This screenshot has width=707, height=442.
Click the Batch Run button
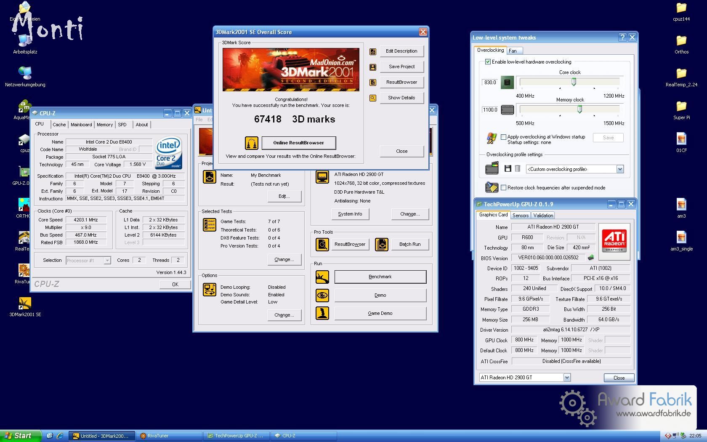pos(410,245)
